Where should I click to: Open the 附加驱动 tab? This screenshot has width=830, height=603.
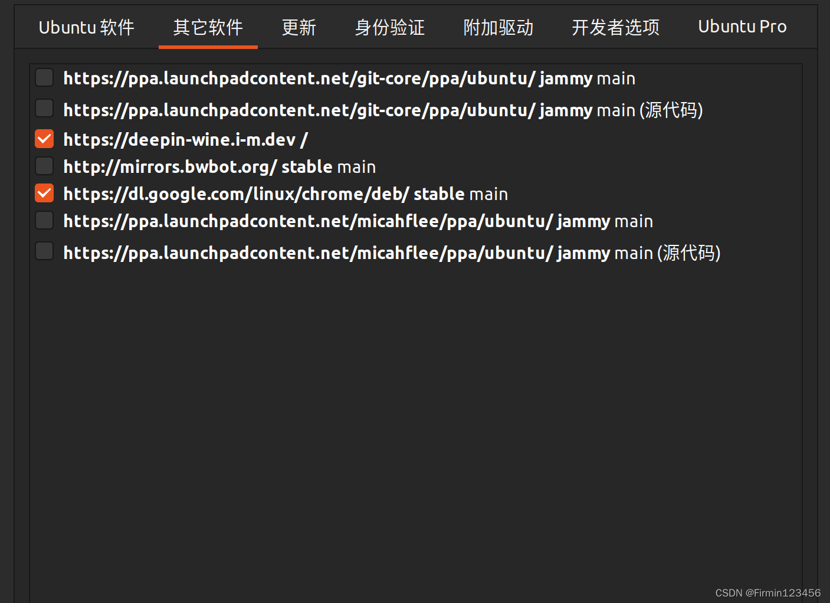pos(498,27)
